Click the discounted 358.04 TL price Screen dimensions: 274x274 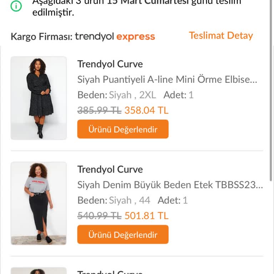click(146, 110)
